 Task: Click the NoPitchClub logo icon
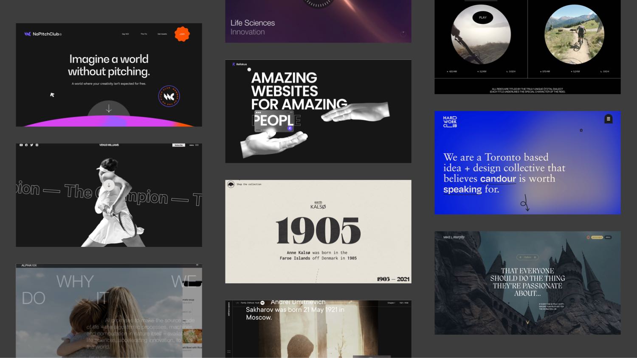pos(27,34)
